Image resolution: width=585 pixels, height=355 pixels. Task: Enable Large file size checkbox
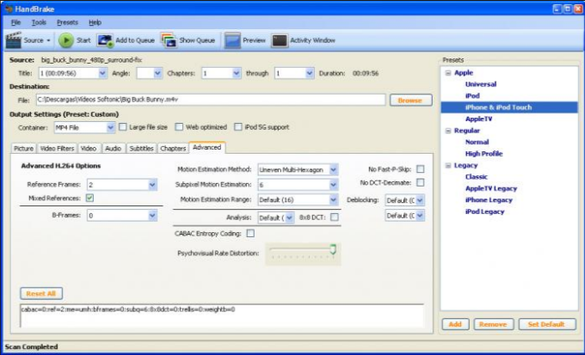click(123, 127)
